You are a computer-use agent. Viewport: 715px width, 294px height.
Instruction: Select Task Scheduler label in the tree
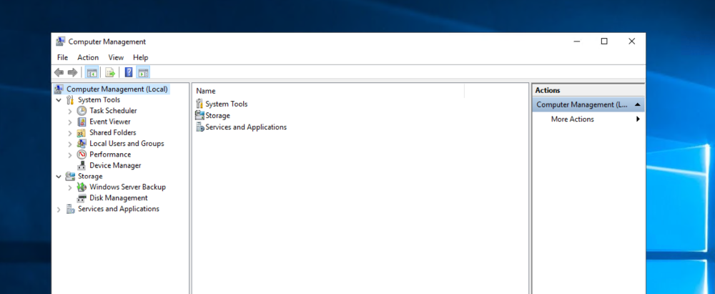(x=113, y=110)
